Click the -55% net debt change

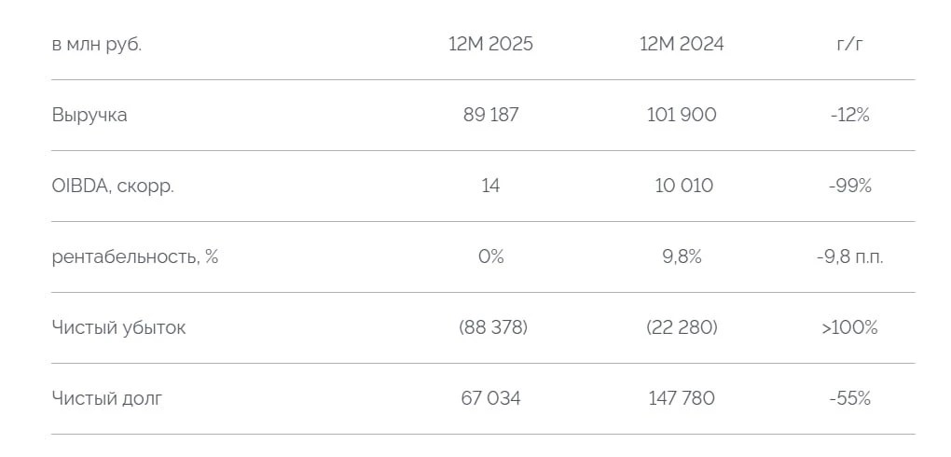pyautogui.click(x=849, y=399)
